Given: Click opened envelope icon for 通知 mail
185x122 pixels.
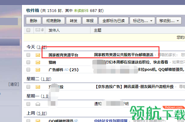Looking at the screenshot, I should (38, 104).
